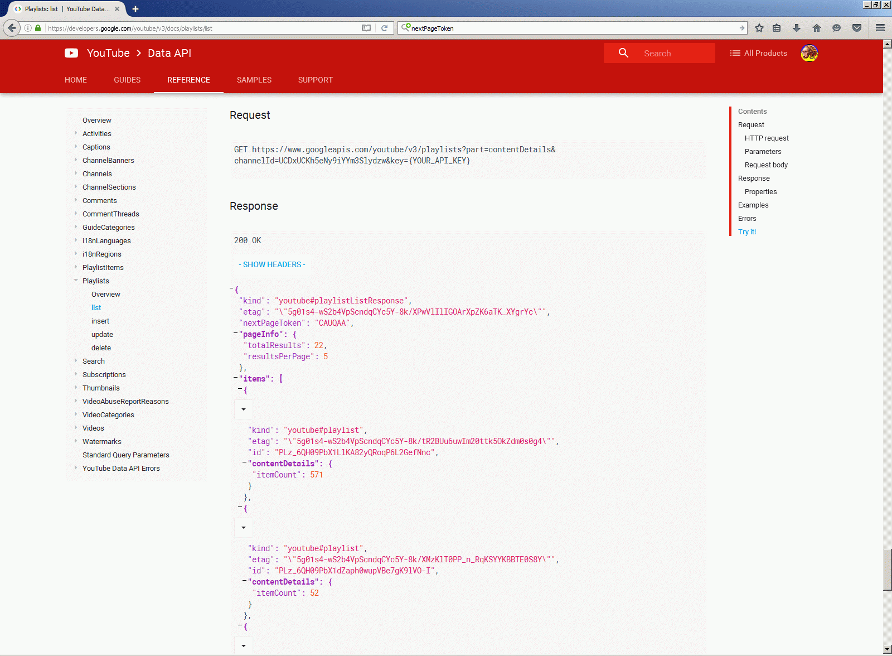Click the white magnifier in the red search box

pos(623,53)
